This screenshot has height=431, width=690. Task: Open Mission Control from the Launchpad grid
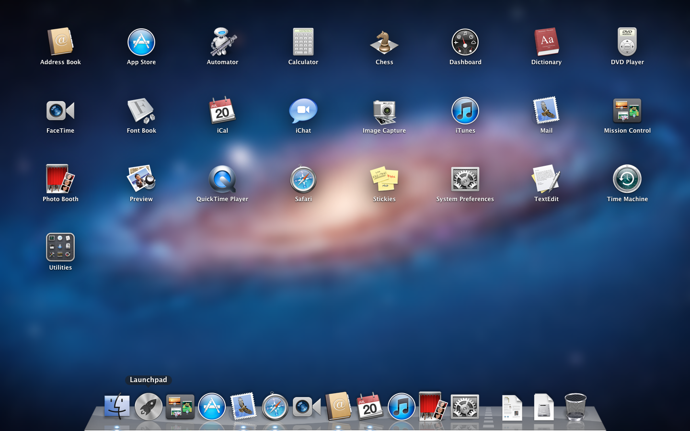[x=627, y=111]
